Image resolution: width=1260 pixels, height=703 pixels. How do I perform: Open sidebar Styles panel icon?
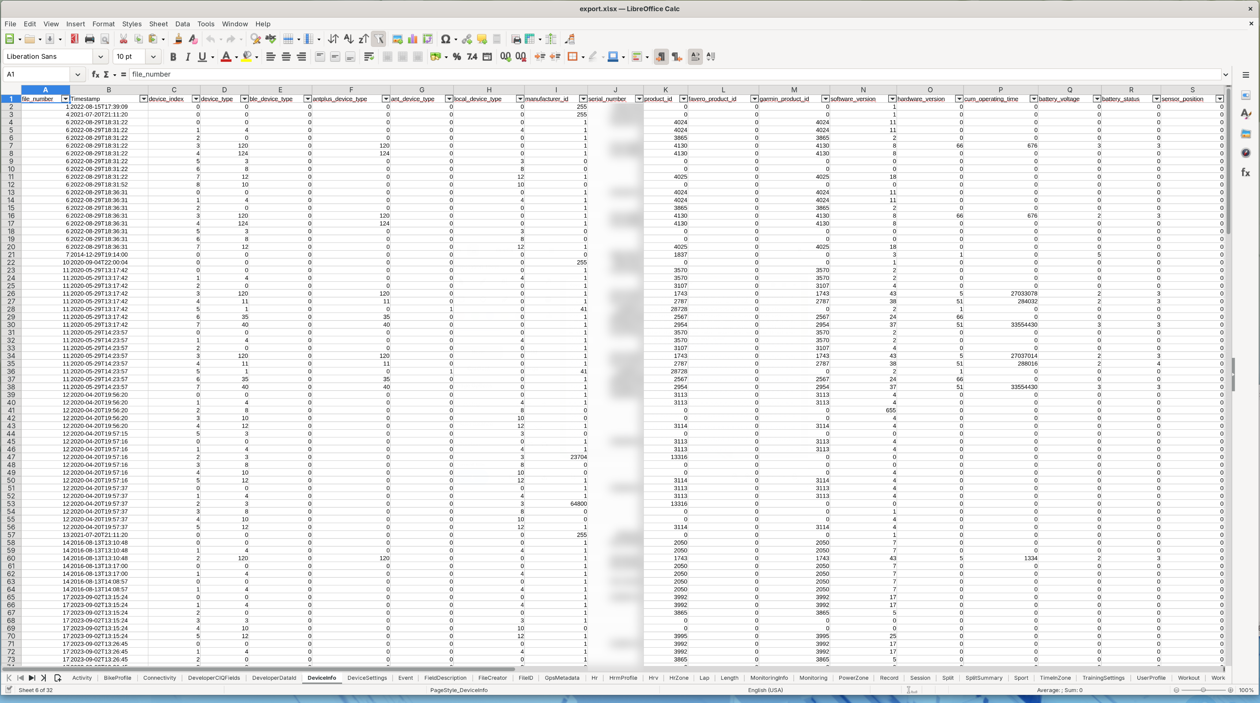pyautogui.click(x=1245, y=114)
